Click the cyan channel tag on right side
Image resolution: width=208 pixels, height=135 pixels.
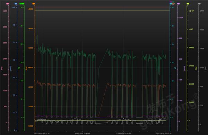click(x=171, y=4)
